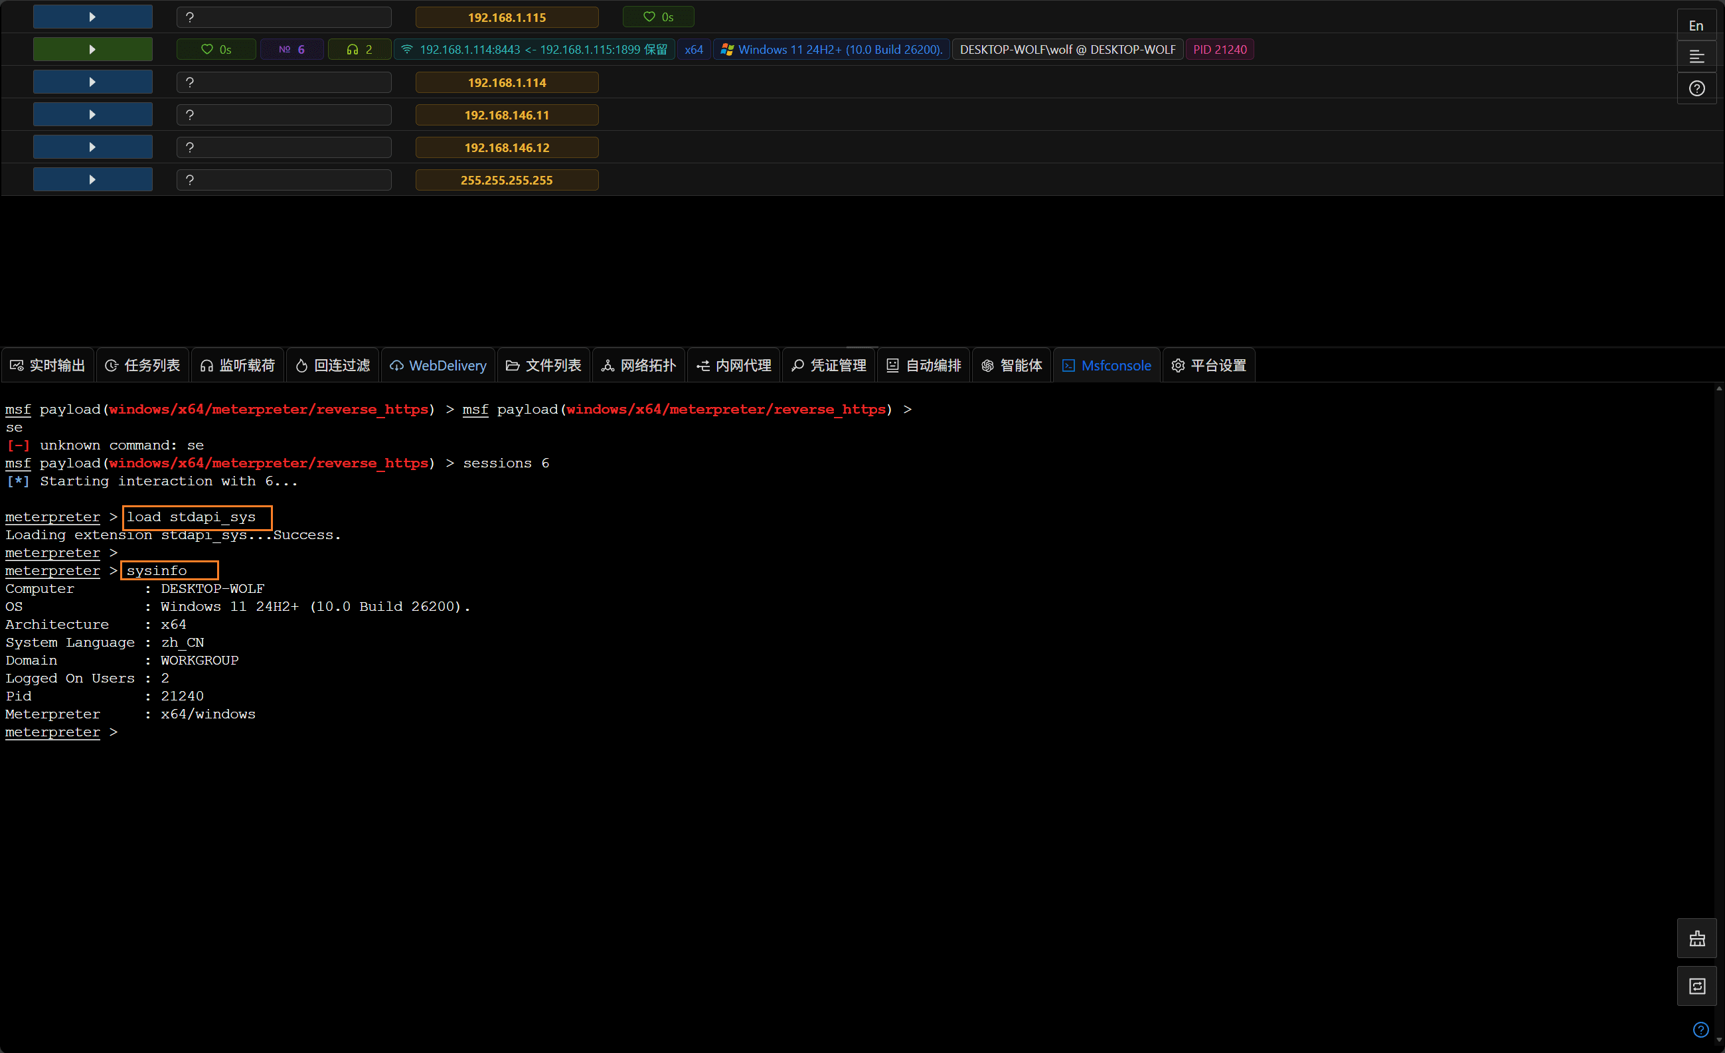
Task: Click the clear console broom icon
Action: coord(1697,939)
